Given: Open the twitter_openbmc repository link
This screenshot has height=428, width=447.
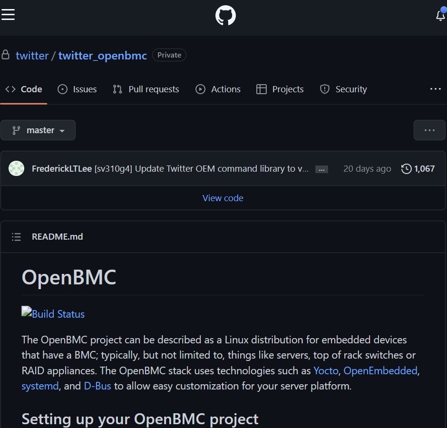Looking at the screenshot, I should pos(103,55).
